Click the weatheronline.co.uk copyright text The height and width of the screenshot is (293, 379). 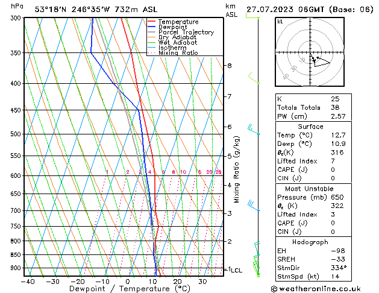click(316, 289)
